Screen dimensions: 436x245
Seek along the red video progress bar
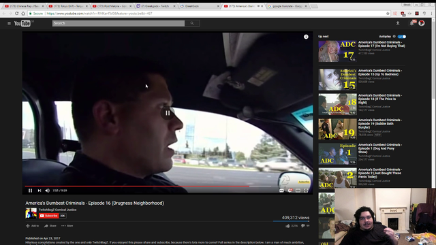point(136,186)
